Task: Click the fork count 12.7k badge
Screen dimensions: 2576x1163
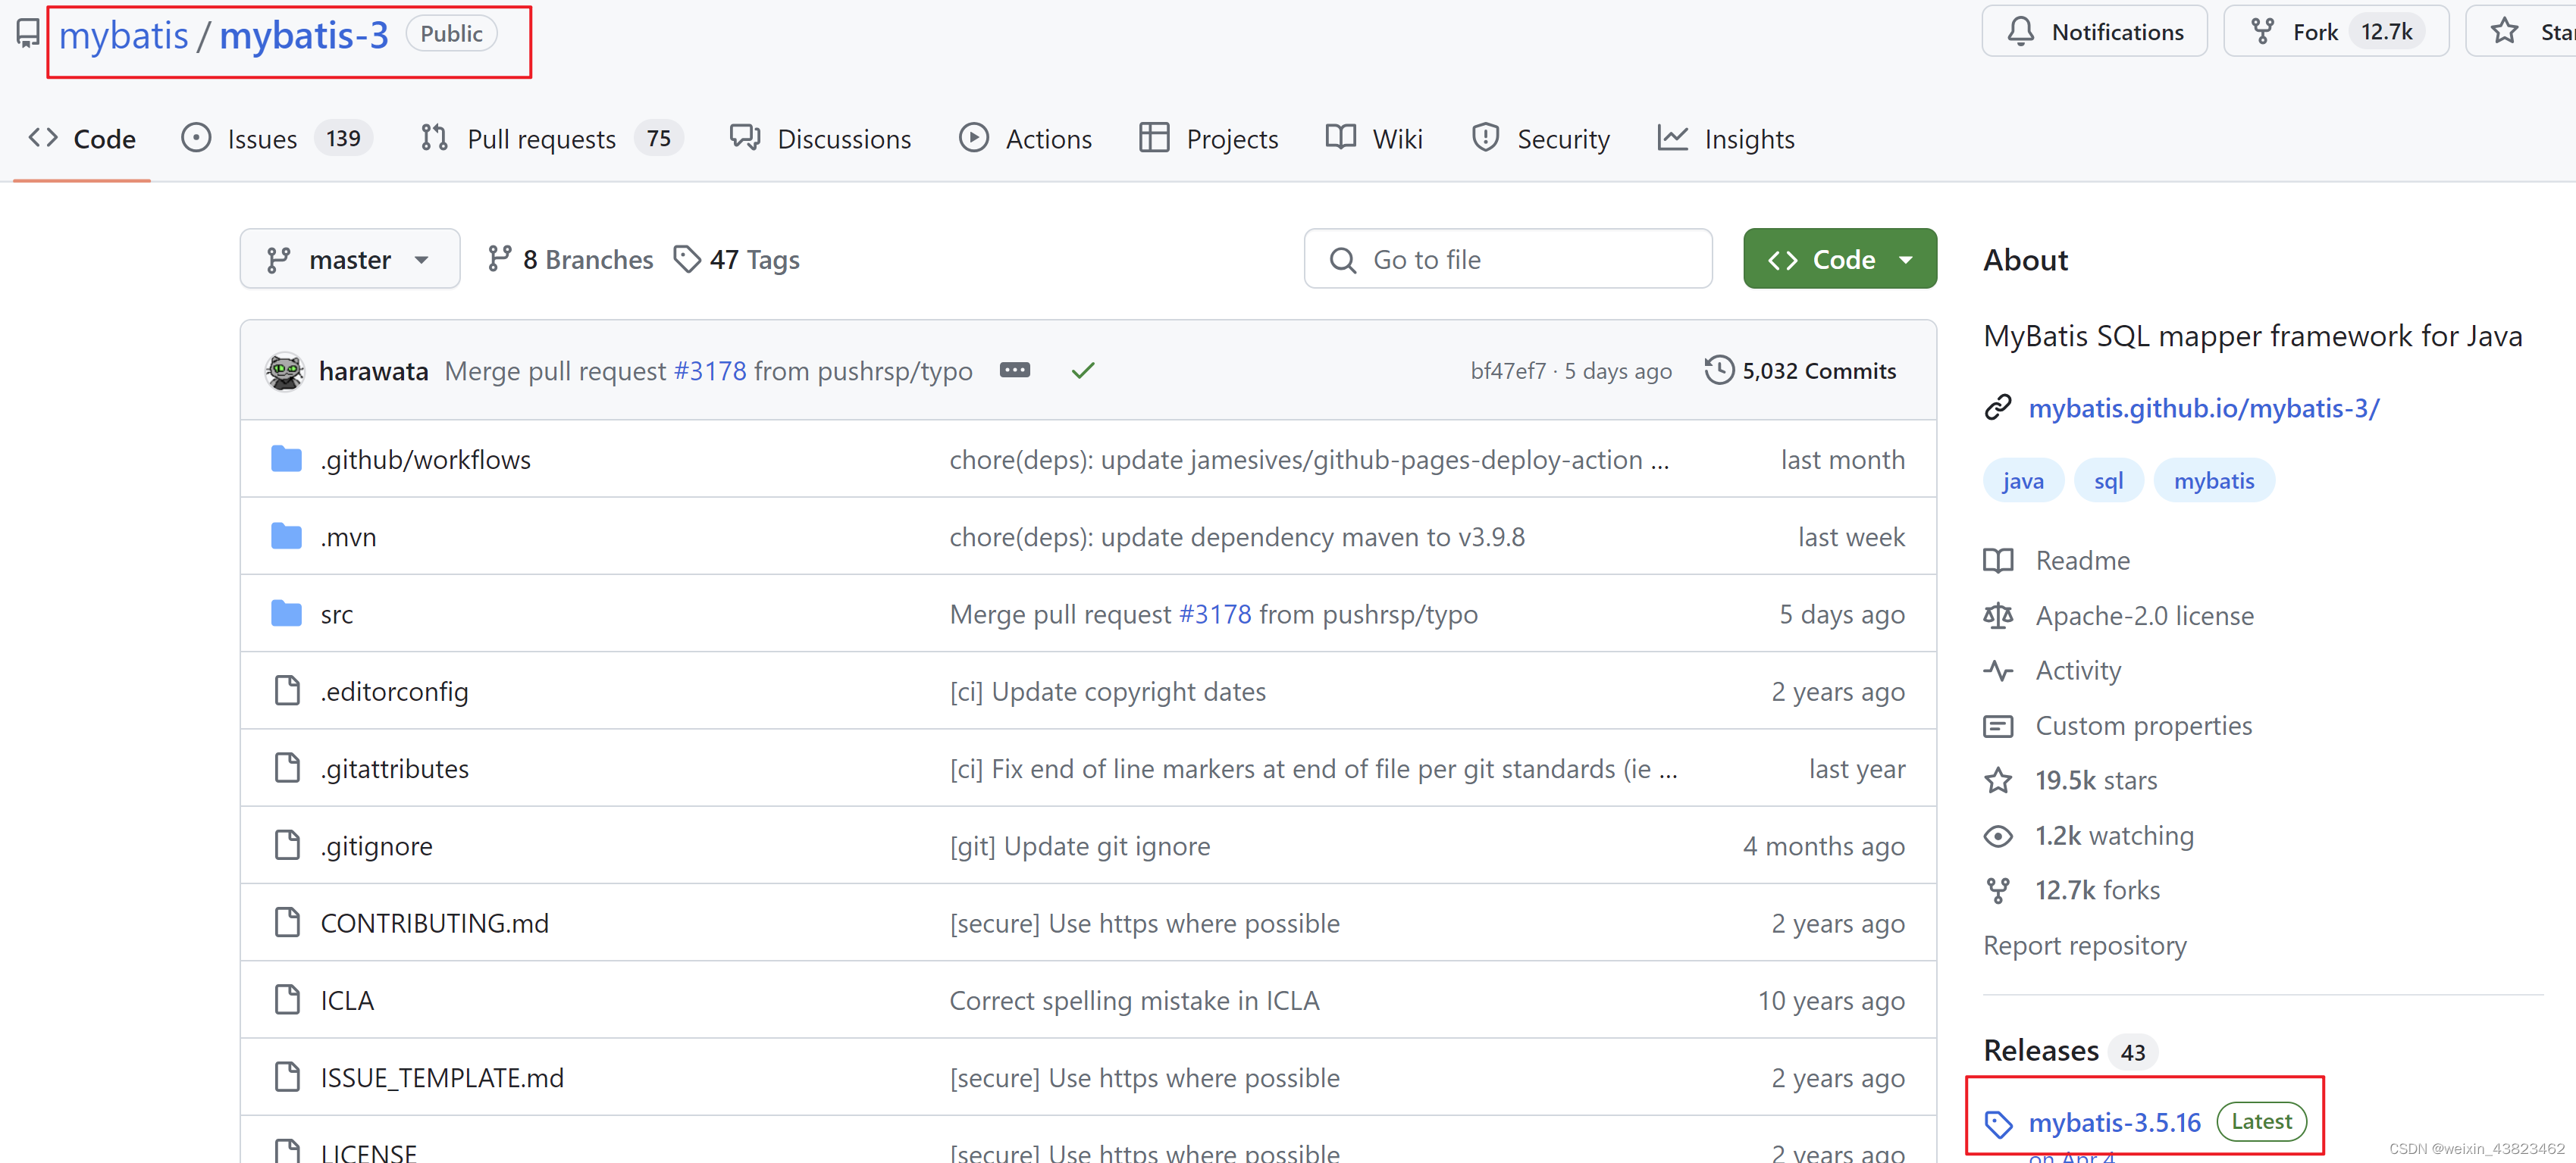Action: point(2386,32)
